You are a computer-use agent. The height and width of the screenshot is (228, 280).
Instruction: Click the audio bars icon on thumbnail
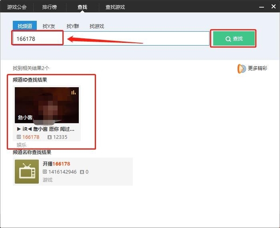73,92
